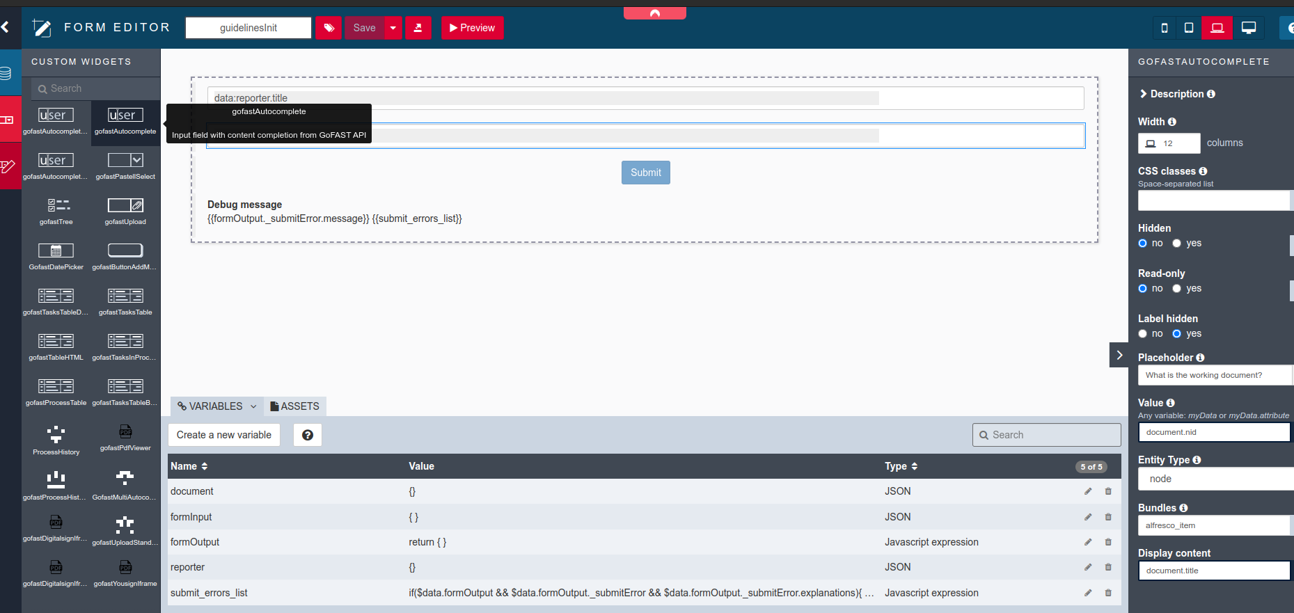
Task: Select the gofastUpload widget
Action: point(125,212)
